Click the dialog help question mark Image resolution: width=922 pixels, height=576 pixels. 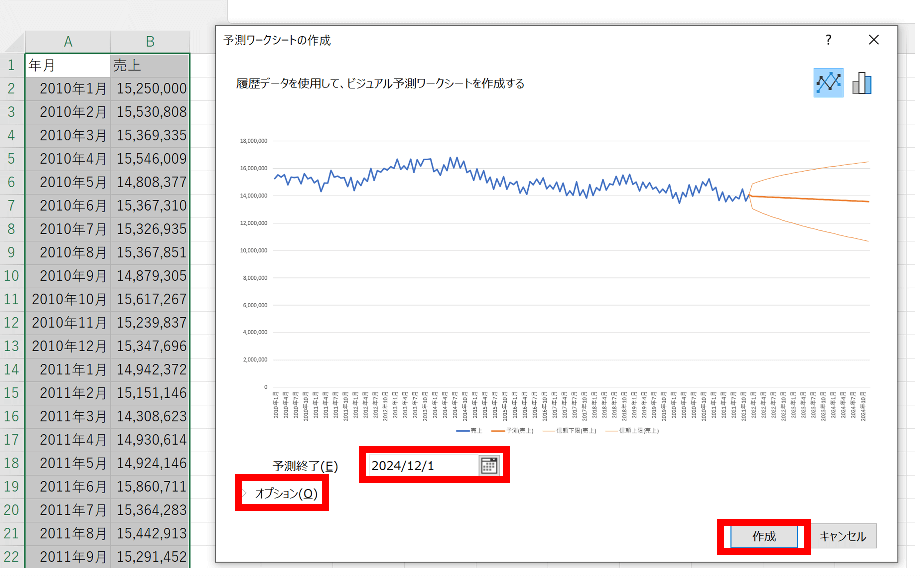829,40
